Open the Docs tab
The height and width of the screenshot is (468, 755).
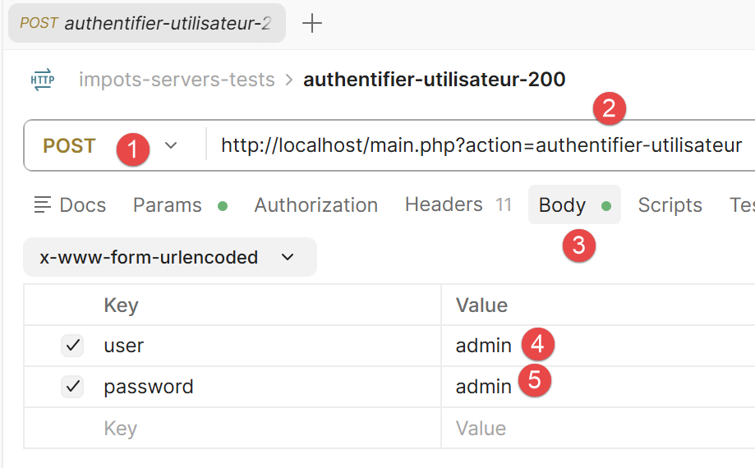70,205
